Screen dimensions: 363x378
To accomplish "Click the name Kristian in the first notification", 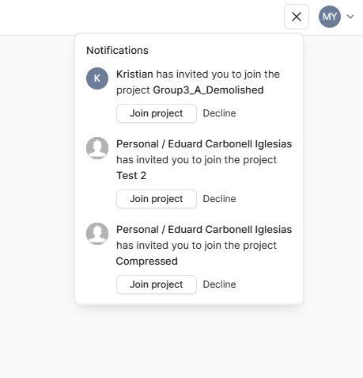I will point(134,74).
